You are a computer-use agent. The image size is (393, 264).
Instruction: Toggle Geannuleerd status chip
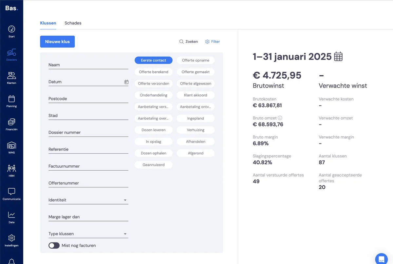[x=154, y=165]
